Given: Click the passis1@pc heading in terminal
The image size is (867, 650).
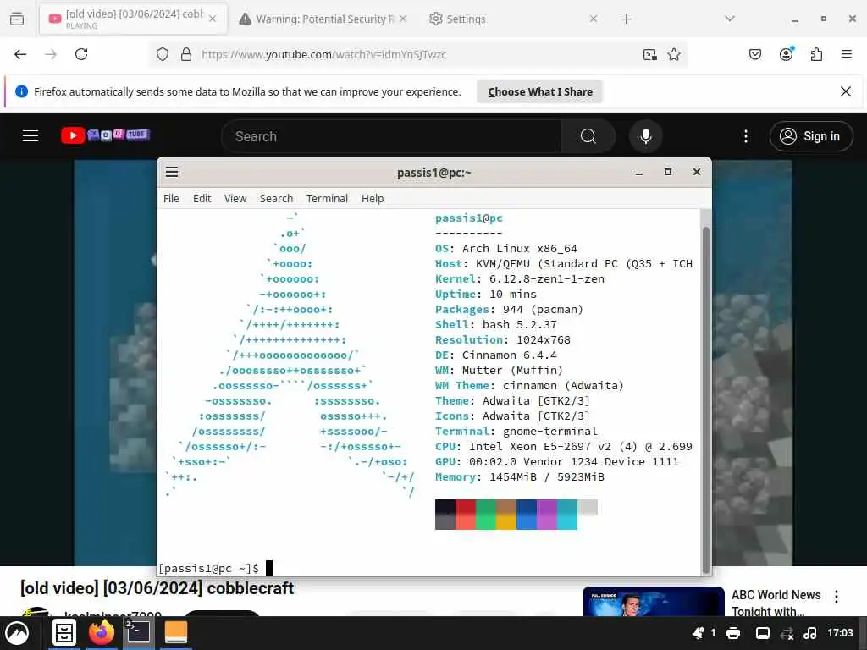Looking at the screenshot, I should (x=468, y=218).
